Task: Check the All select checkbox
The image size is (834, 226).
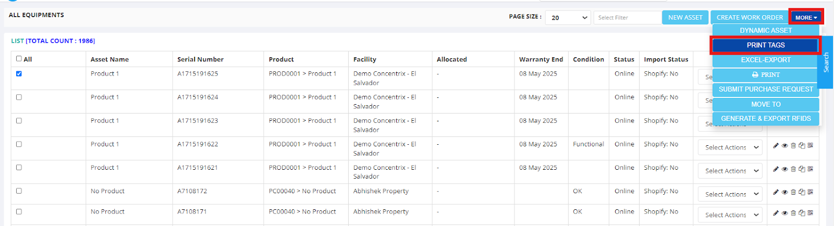Action: point(19,59)
